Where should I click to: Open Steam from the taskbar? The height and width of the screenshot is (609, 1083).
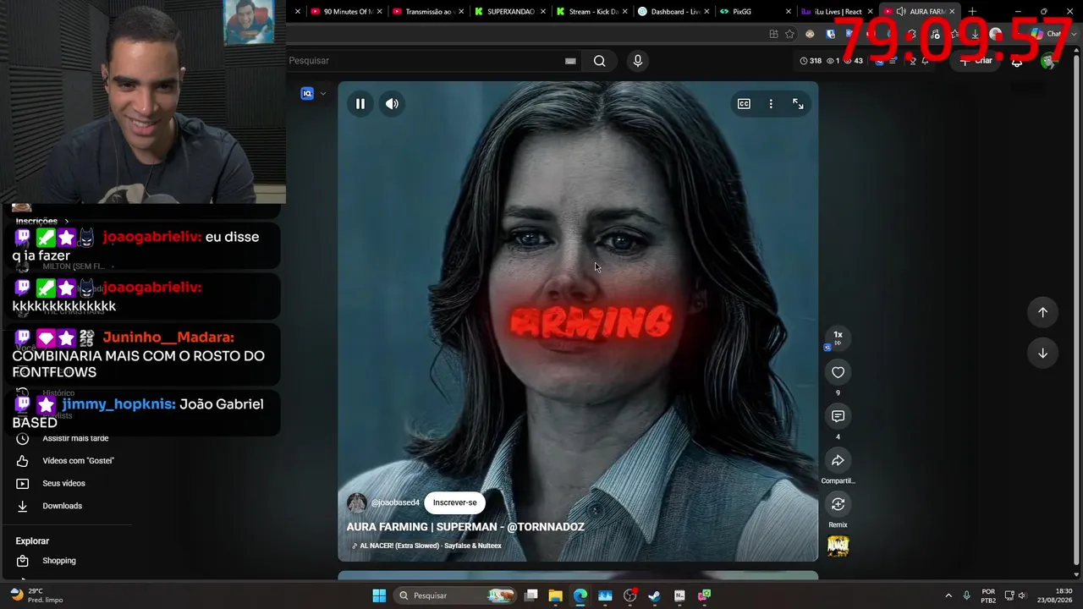click(654, 595)
